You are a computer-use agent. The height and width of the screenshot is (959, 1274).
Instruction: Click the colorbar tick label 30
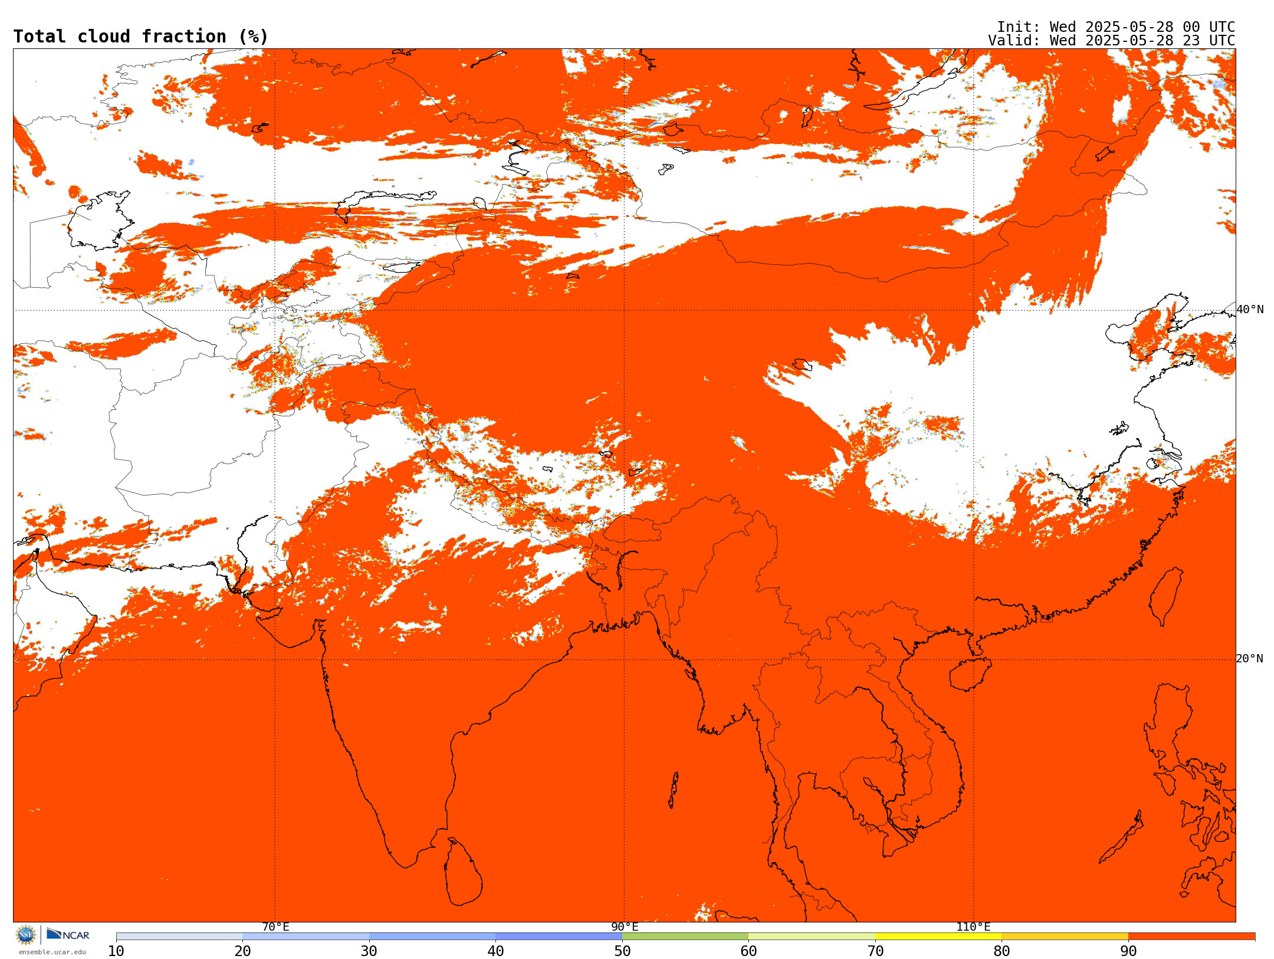pos(369,951)
